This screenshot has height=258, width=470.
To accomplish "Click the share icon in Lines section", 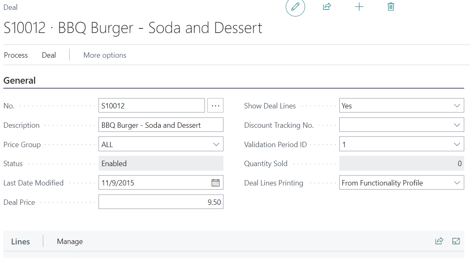I will point(439,241).
